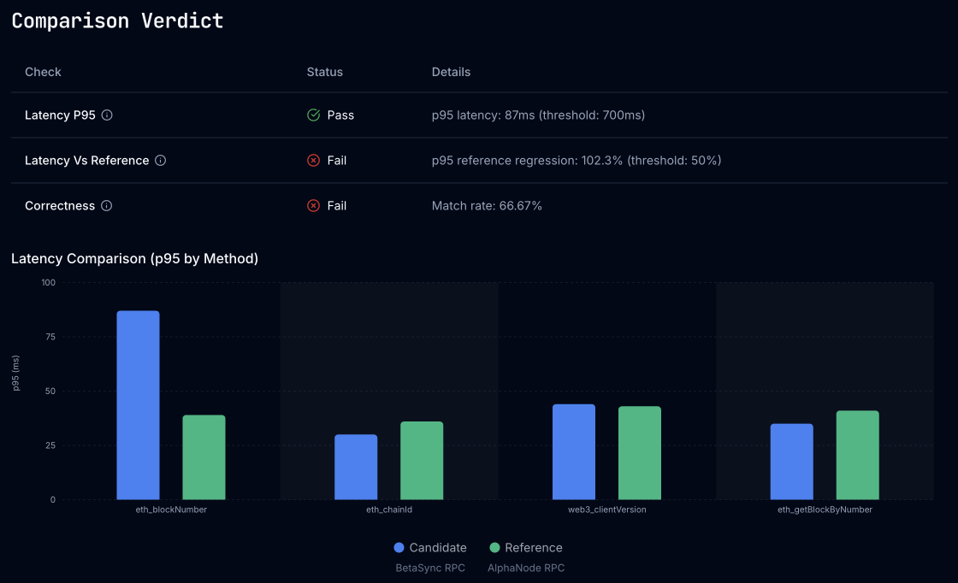This screenshot has height=583, width=958.
Task: Click the eth_getBlockByNumber axis label
Action: (x=825, y=509)
